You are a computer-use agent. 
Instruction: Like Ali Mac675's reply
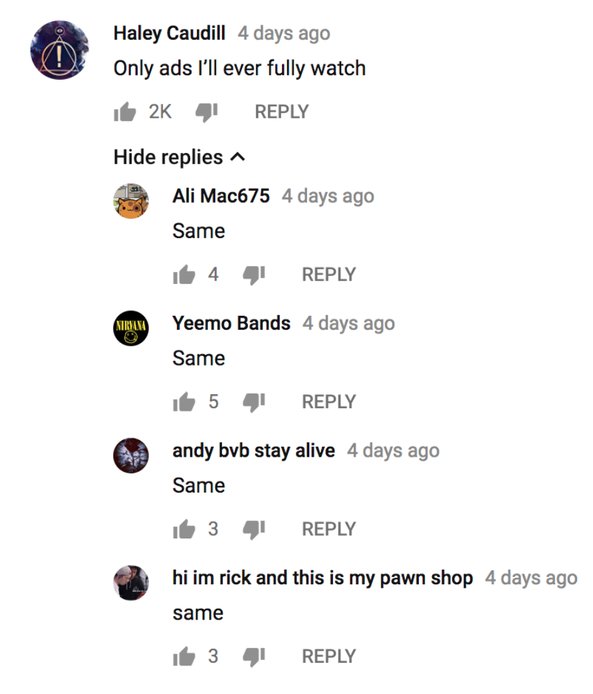point(184,275)
